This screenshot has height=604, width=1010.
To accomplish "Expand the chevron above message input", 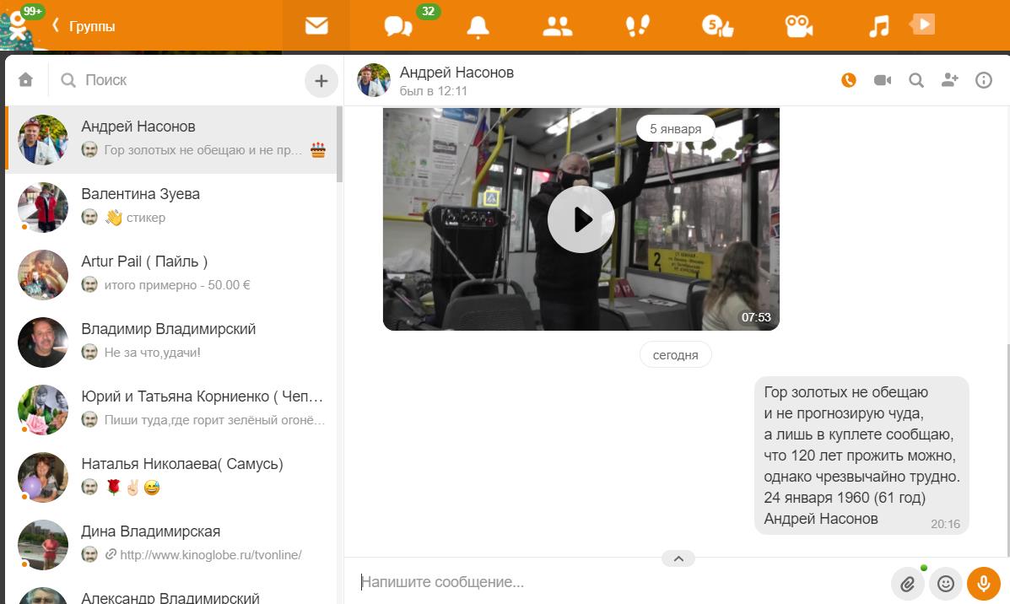I will (678, 558).
